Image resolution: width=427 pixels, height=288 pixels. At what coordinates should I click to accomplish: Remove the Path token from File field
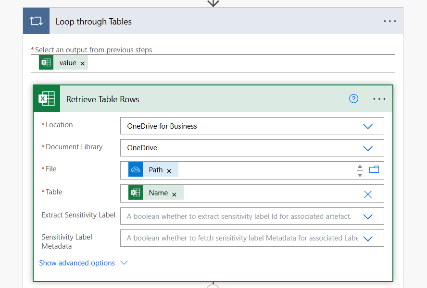169,171
